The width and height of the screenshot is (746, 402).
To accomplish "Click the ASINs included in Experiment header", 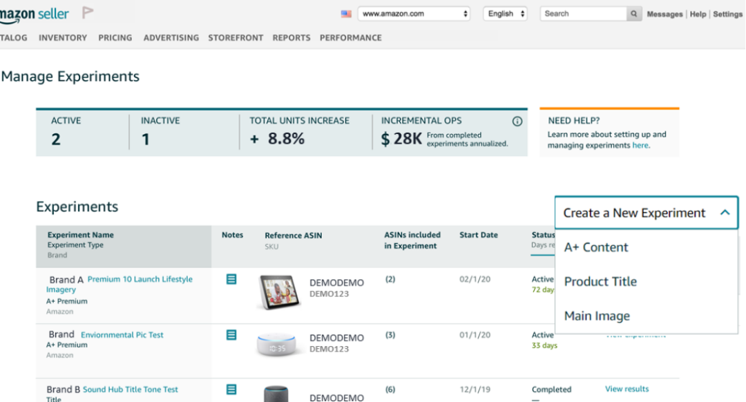I will tap(412, 240).
